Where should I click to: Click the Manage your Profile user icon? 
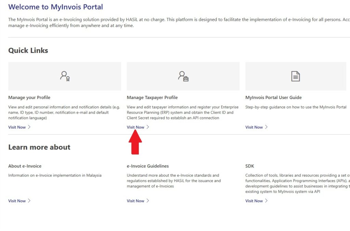point(65,76)
